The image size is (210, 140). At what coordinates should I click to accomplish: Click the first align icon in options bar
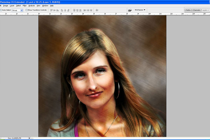51,10
